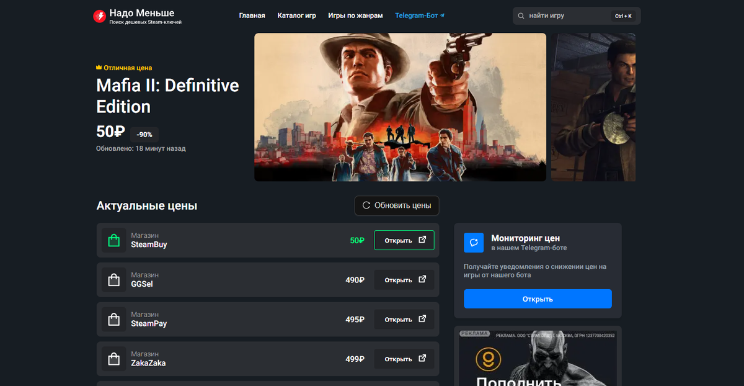Click the SteamPay store name
The image size is (744, 386).
point(149,324)
